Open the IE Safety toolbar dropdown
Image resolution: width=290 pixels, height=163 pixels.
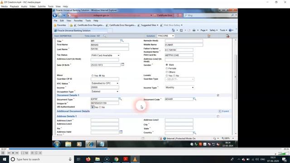click(x=213, y=30)
